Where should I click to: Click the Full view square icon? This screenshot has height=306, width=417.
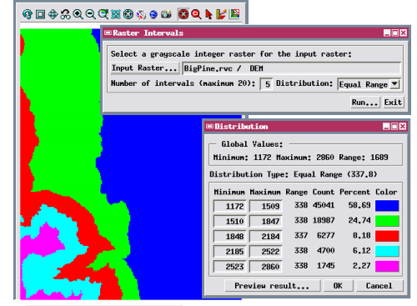tap(40, 14)
